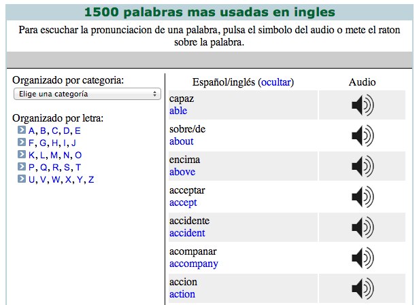Click the word link 'accompany'

[194, 264]
